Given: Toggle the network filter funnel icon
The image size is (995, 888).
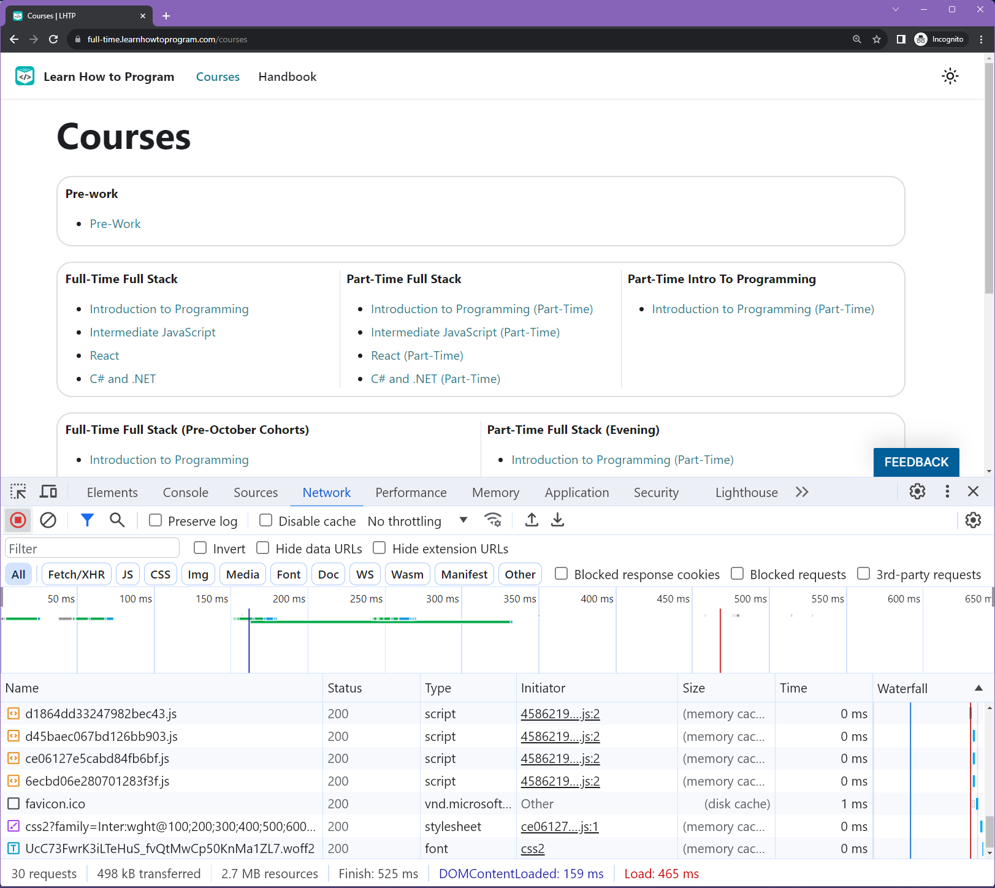Looking at the screenshot, I should pyautogui.click(x=87, y=520).
